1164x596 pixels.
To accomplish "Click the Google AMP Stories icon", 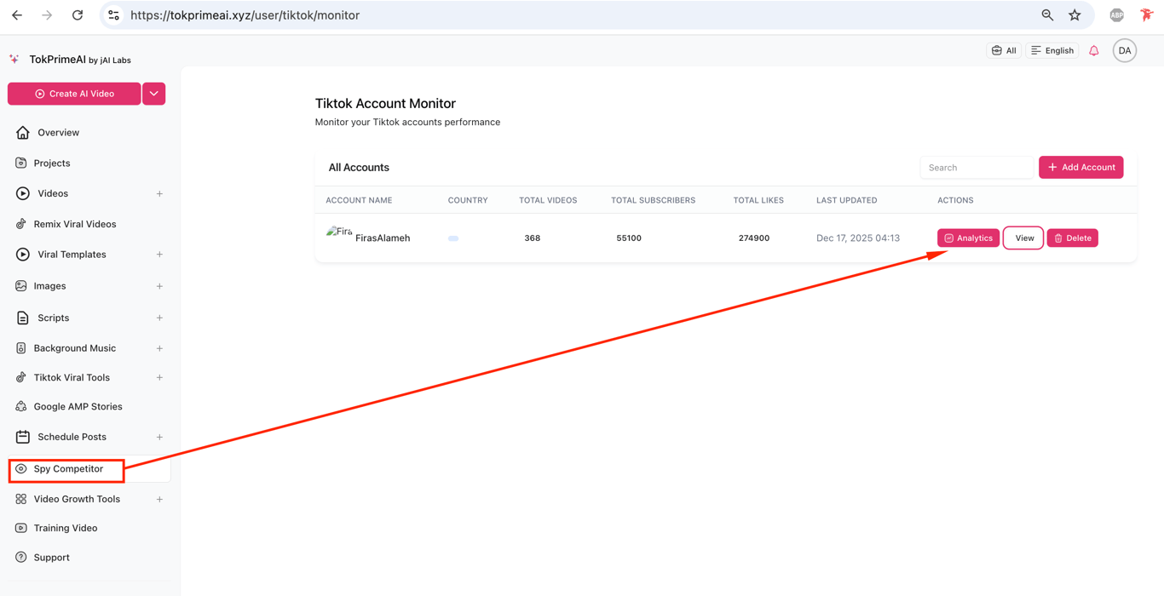I will pos(21,406).
